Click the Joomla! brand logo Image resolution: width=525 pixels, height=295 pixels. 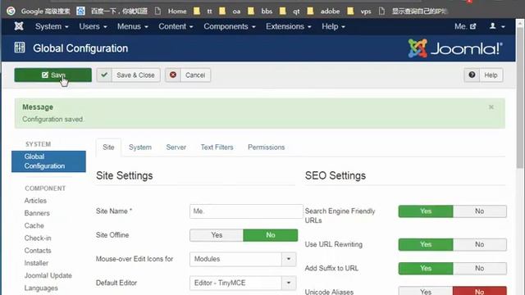coord(455,48)
